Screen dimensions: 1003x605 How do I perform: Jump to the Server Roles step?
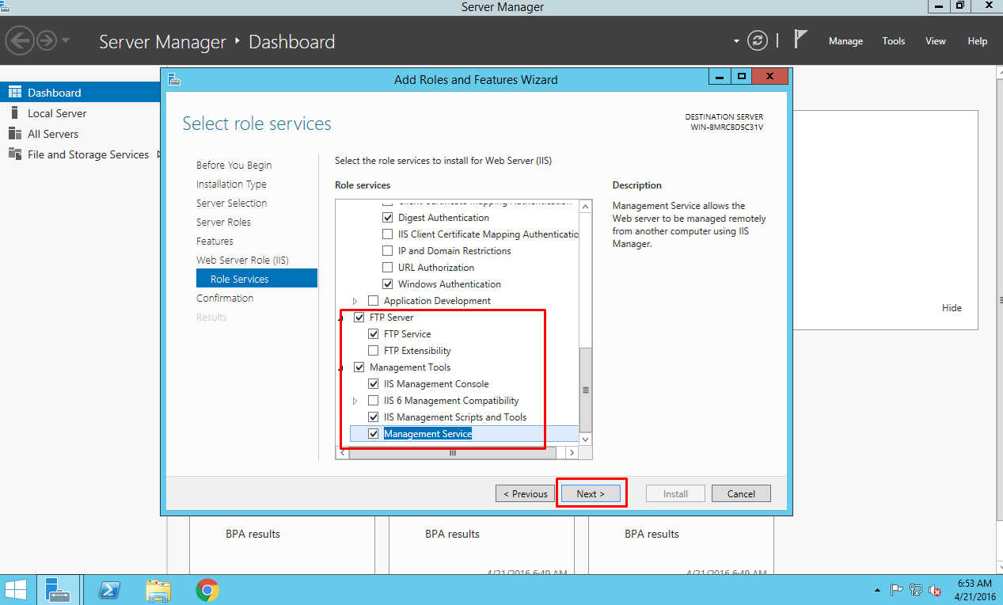[x=224, y=223]
